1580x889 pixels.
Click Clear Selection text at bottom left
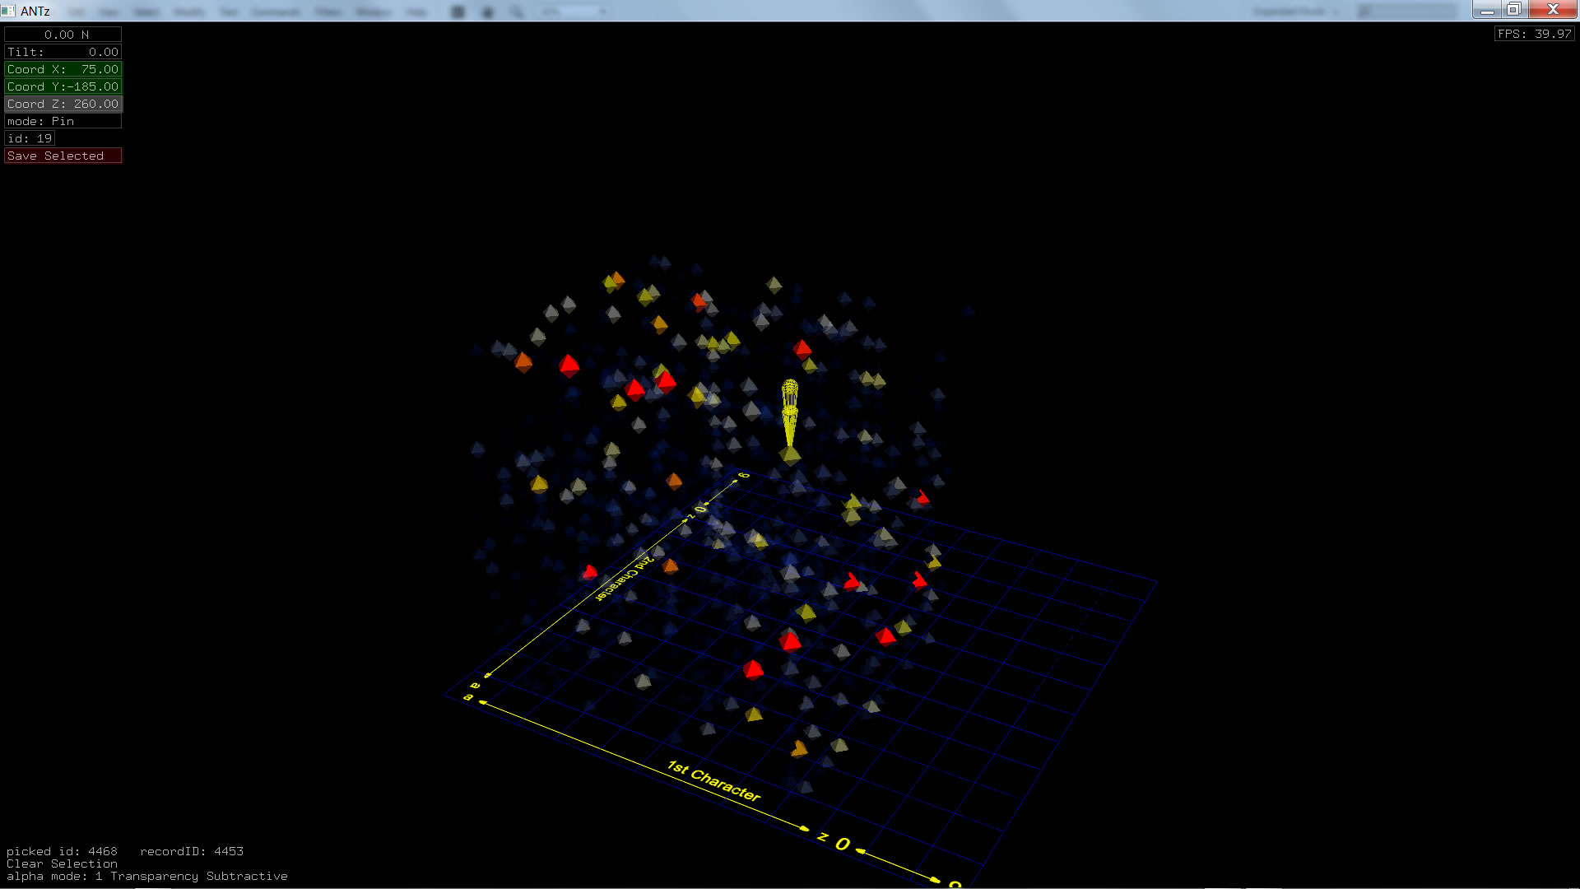pos(62,863)
